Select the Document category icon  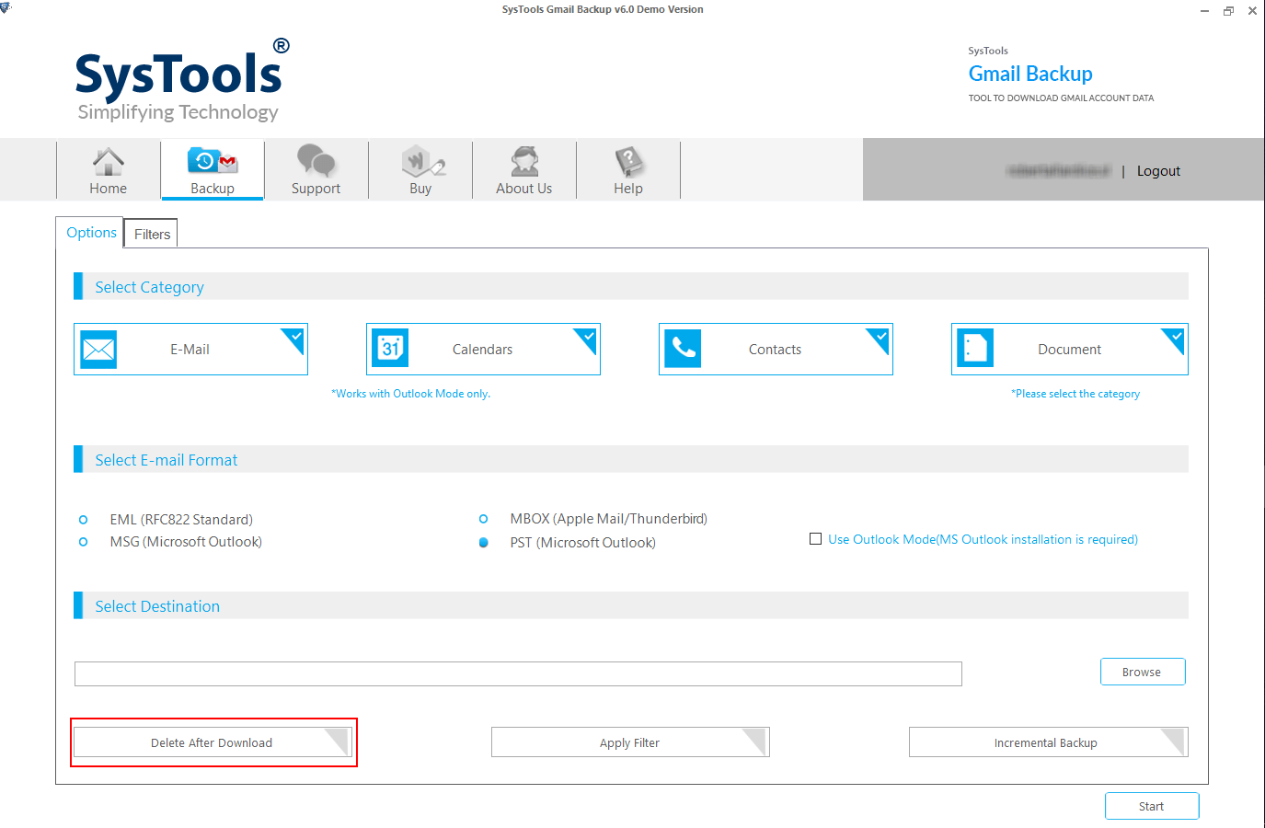pos(975,350)
